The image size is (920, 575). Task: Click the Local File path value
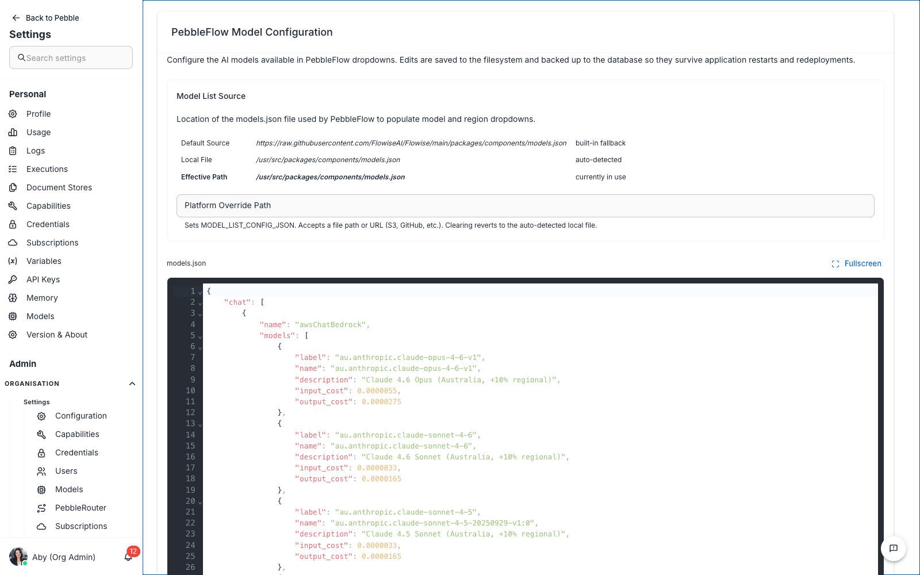328,160
